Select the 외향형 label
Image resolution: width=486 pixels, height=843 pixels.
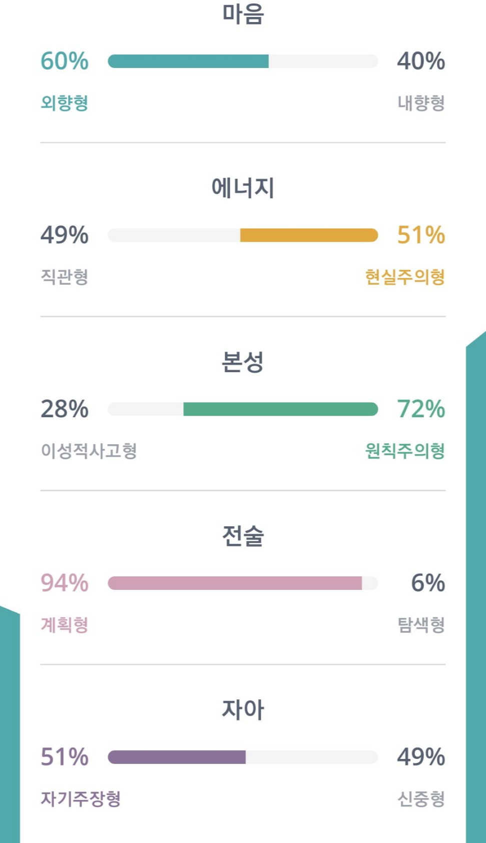(x=65, y=103)
